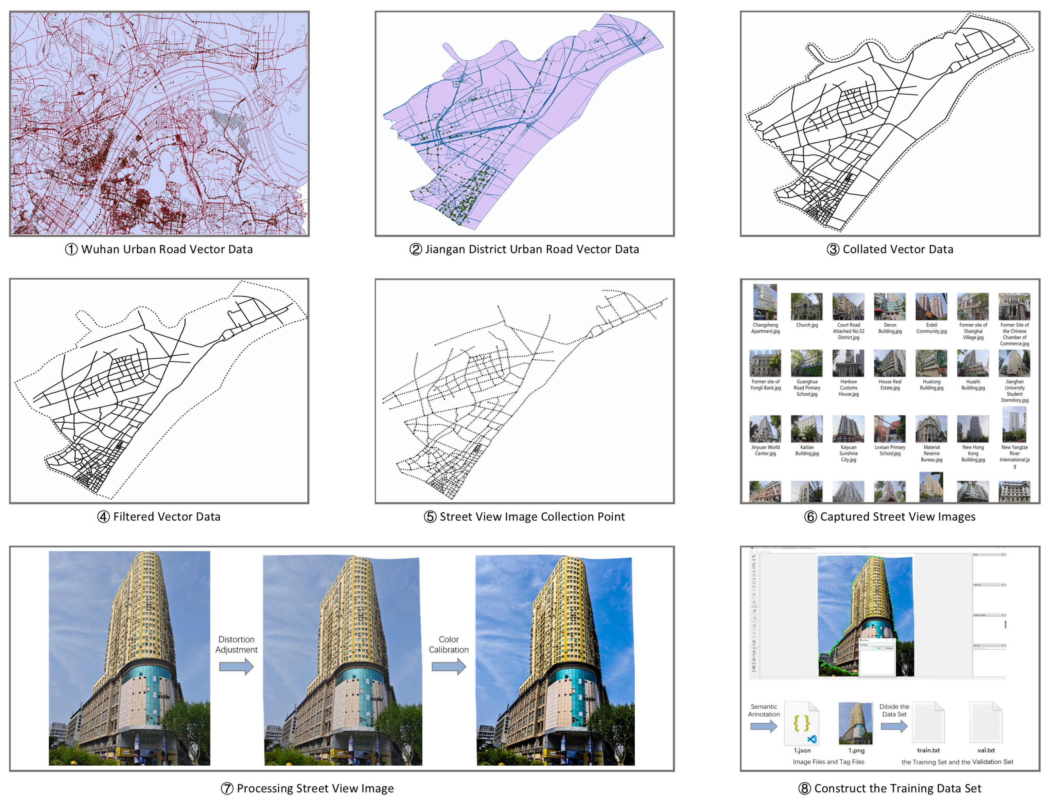Open the 1.json file icon
The height and width of the screenshot is (807, 1048).
[x=802, y=723]
